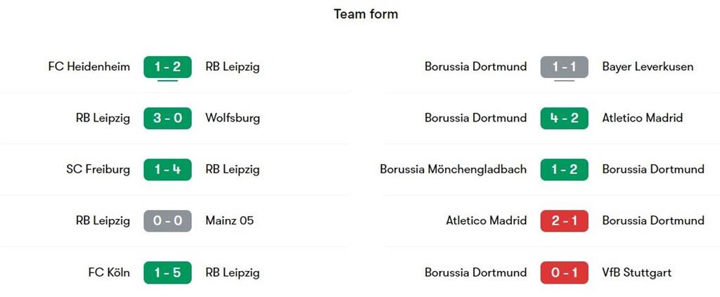Click Atletico Madria beside the 4 - 2 score
This screenshot has width=720, height=297.
tap(642, 118)
